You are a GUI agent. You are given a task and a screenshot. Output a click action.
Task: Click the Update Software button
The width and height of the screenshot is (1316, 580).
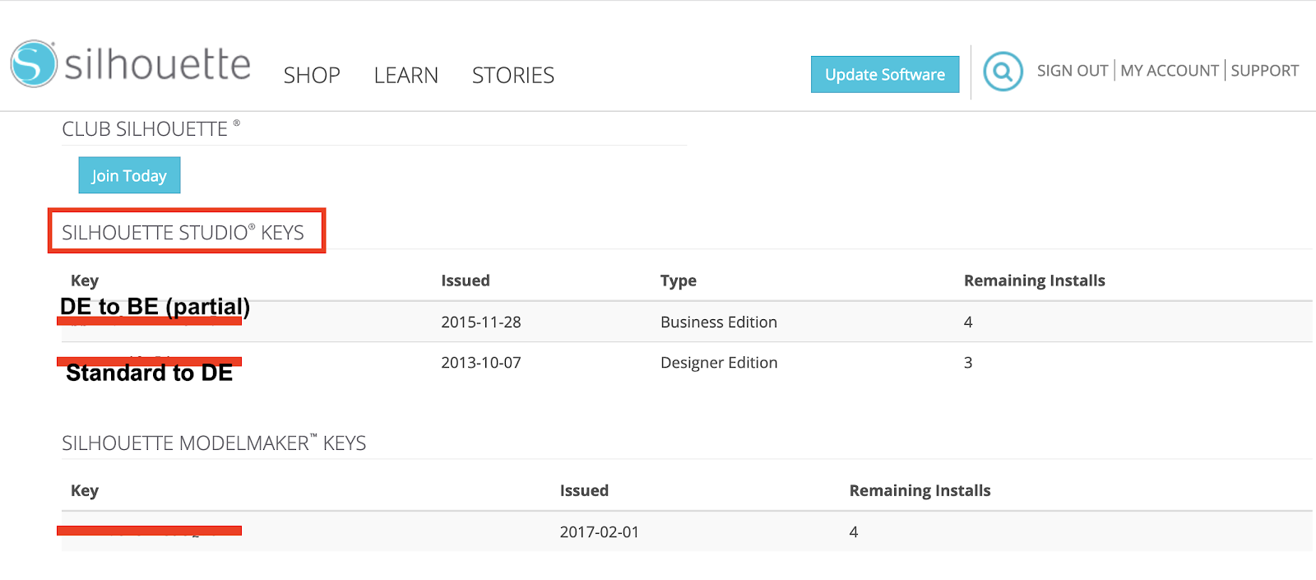(885, 74)
